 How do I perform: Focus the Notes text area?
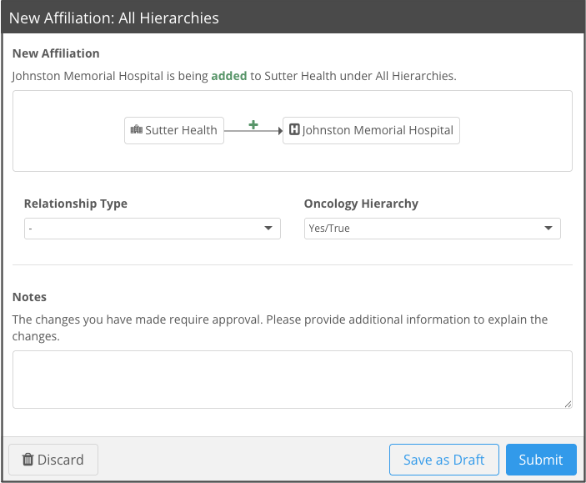click(x=292, y=380)
